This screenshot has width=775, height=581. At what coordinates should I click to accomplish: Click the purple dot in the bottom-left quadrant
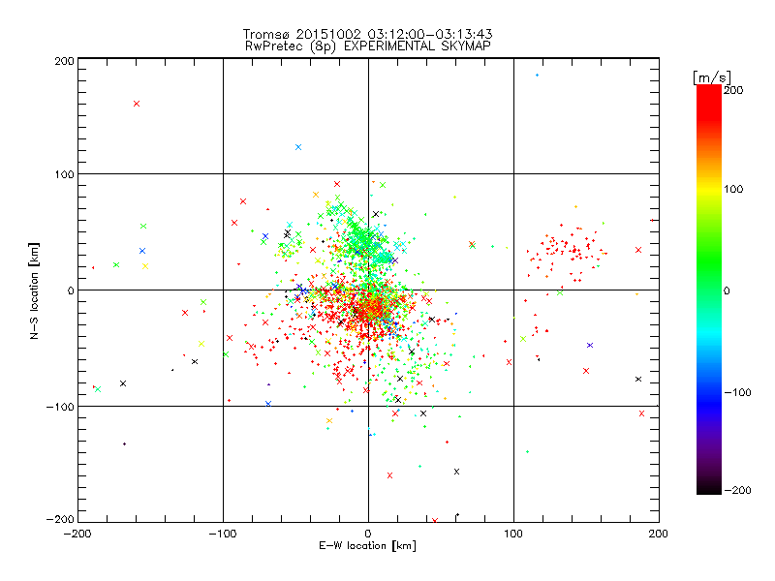(x=125, y=444)
